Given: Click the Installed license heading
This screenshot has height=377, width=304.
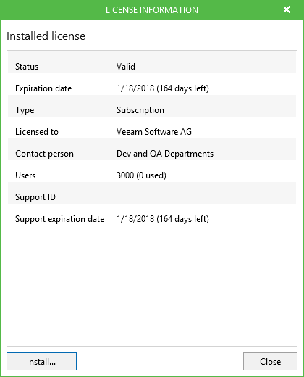Looking at the screenshot, I should [46, 36].
